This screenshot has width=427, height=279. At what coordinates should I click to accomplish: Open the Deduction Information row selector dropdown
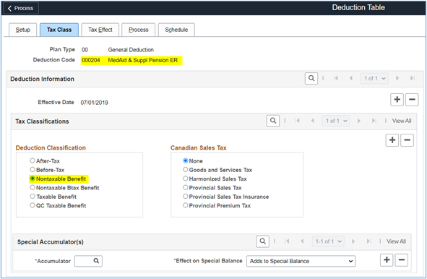(x=374, y=79)
